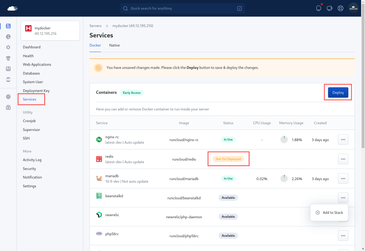Click the php56rc service icon
The width and height of the screenshot is (365, 251).
click(99, 234)
